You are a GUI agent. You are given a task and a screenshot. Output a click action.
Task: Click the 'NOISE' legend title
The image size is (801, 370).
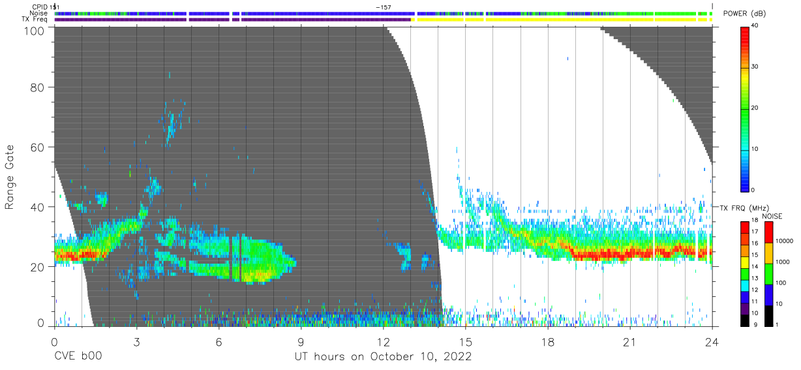click(772, 215)
